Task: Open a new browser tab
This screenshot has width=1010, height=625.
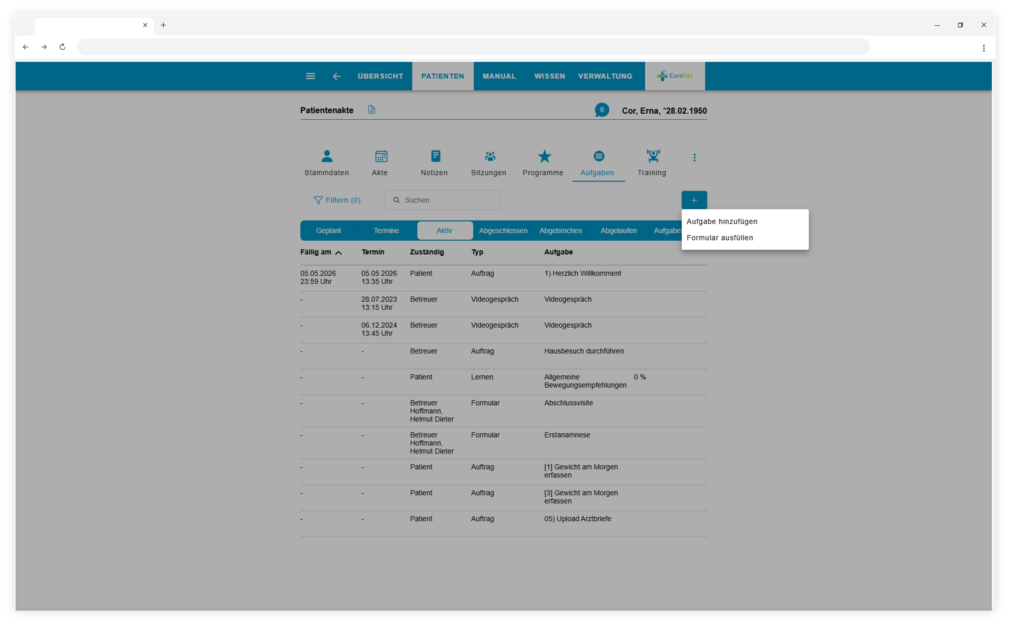Action: point(163,25)
